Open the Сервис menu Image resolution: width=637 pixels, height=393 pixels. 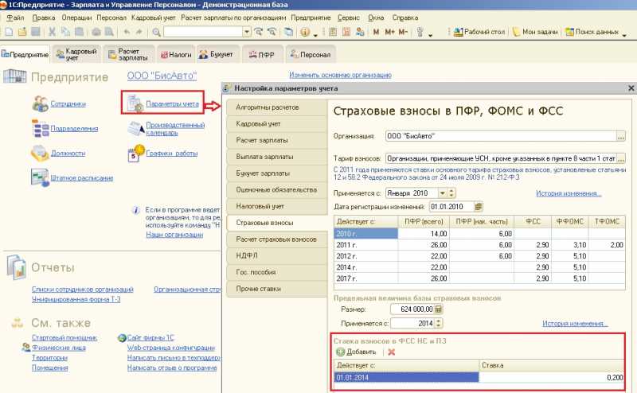coord(349,18)
